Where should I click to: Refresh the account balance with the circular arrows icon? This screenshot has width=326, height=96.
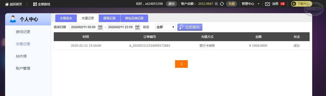tap(222, 4)
